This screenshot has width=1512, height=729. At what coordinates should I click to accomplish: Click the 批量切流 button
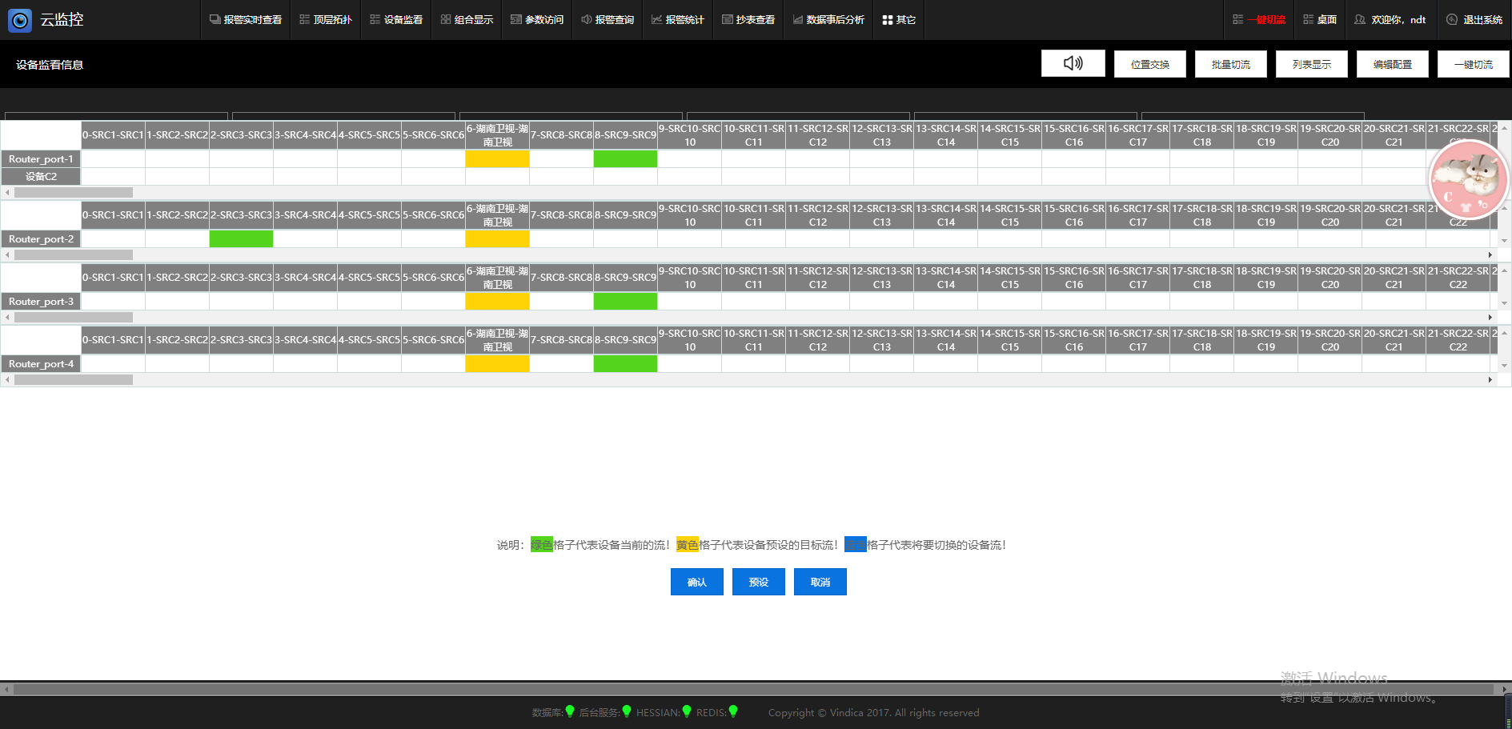tap(1230, 64)
